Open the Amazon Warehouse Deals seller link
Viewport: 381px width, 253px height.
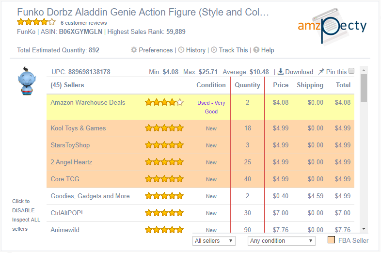click(x=88, y=103)
